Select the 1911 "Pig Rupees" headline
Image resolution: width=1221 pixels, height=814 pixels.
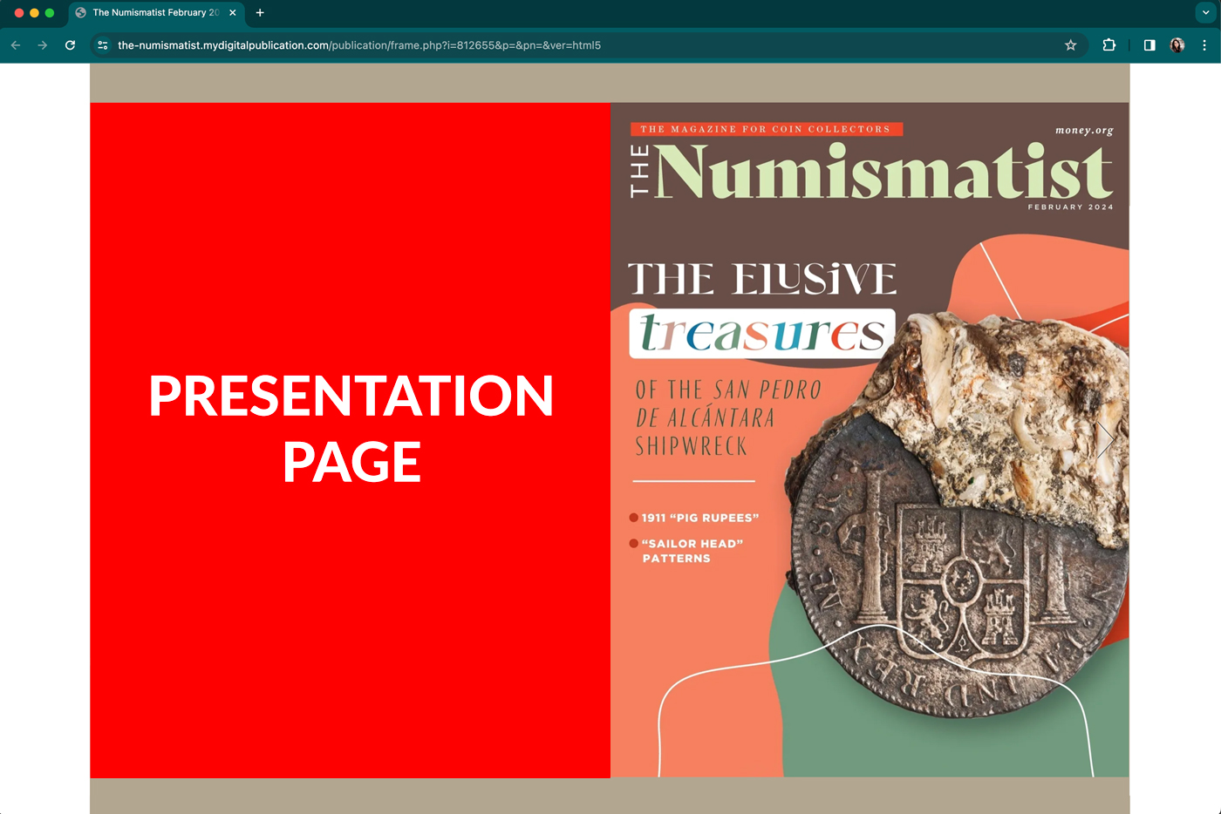pyautogui.click(x=699, y=518)
